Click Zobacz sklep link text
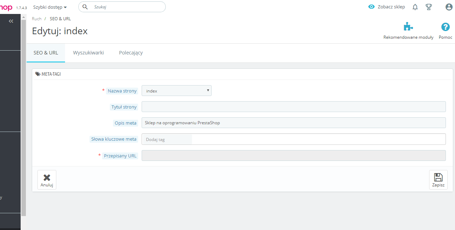 point(391,7)
